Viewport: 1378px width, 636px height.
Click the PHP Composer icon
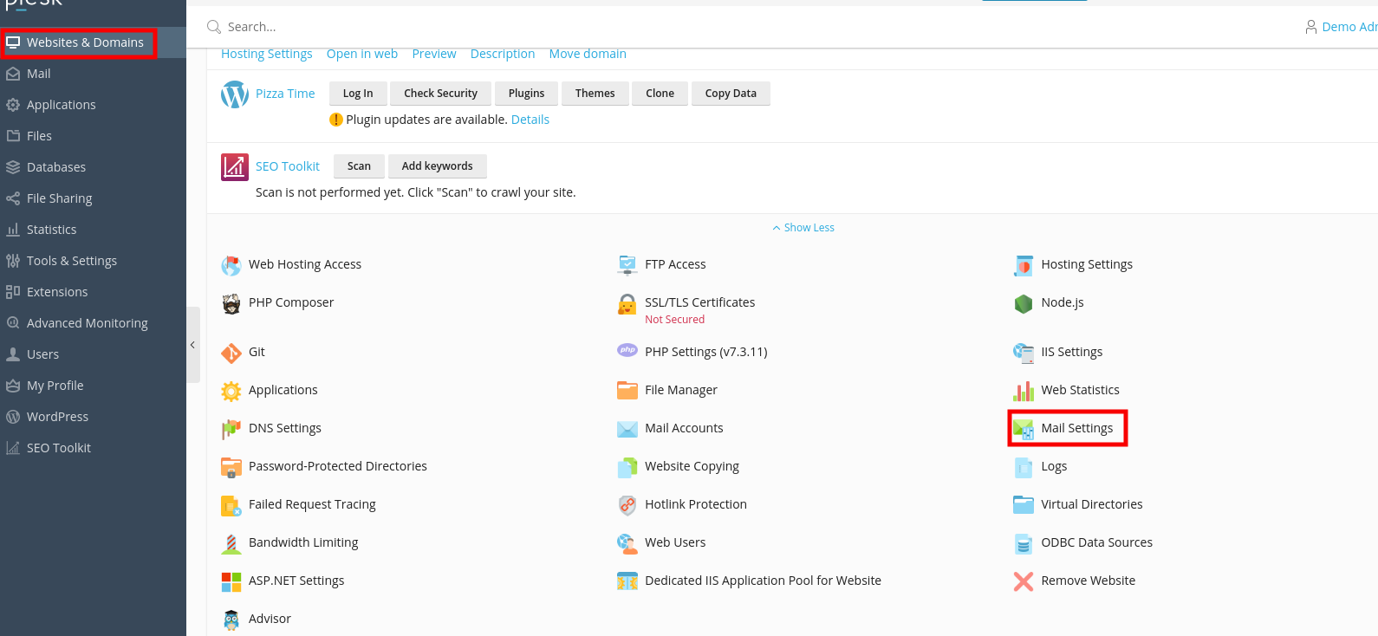coord(231,303)
